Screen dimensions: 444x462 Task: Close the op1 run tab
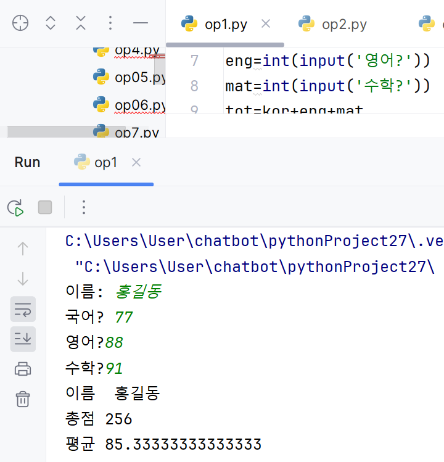tap(136, 162)
